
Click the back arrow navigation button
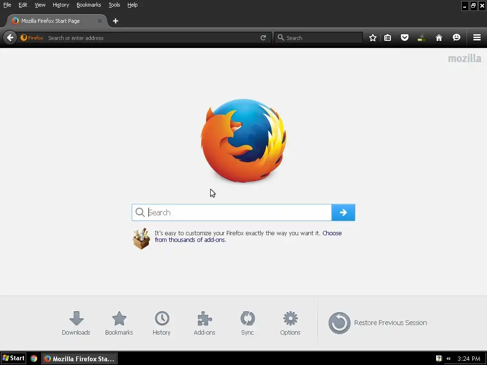coord(10,38)
